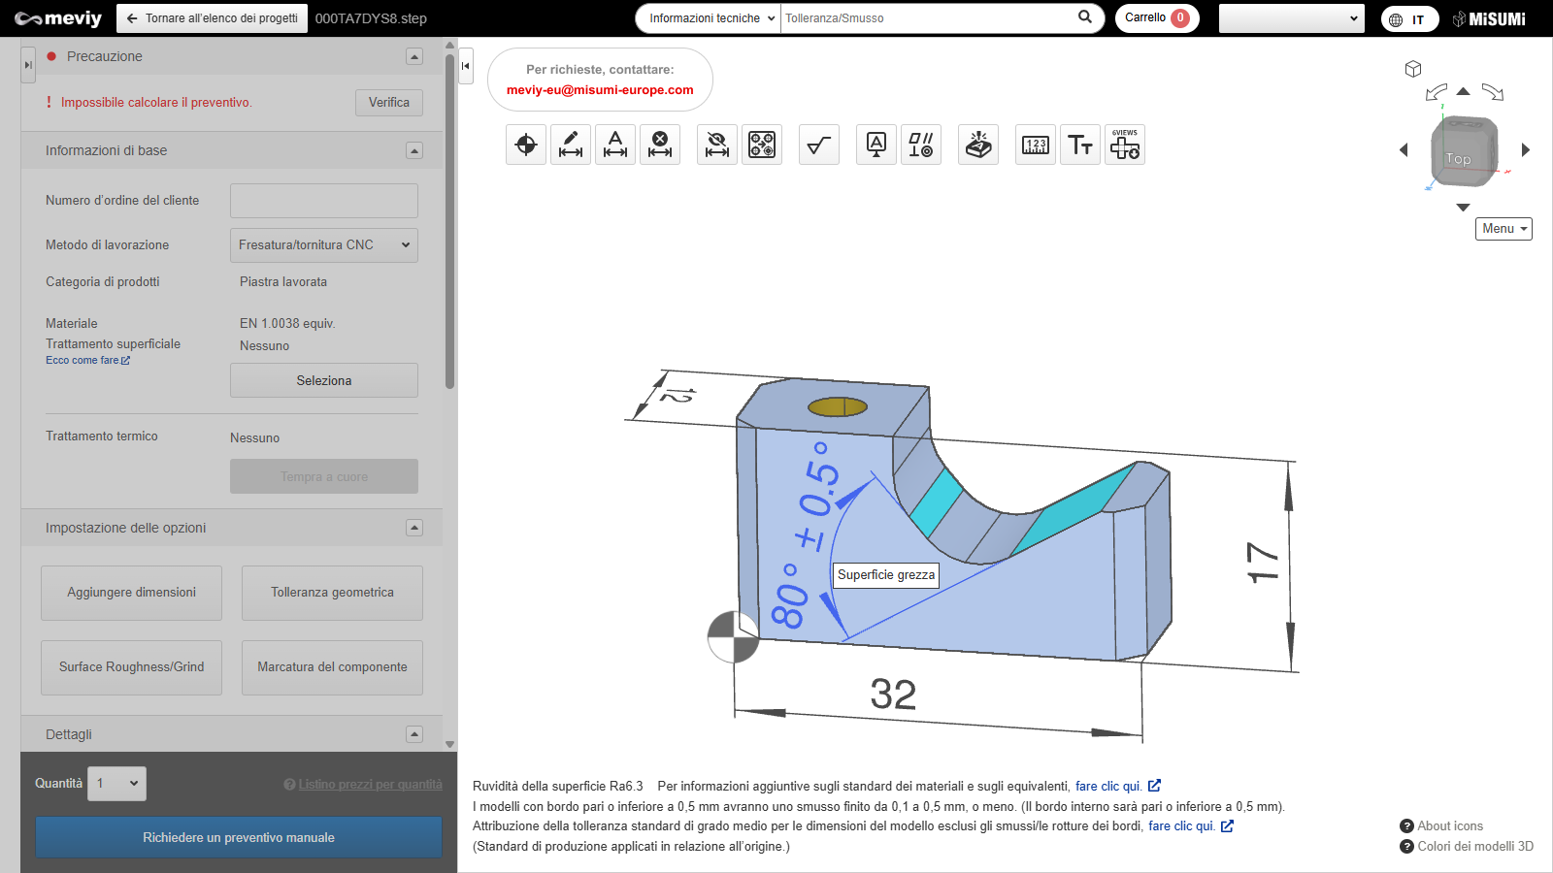Rotate view clockwise with curved right arrow
This screenshot has height=873, width=1553.
pyautogui.click(x=1493, y=92)
